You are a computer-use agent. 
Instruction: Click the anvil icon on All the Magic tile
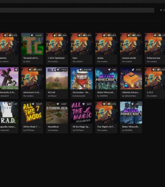pos(84,104)
